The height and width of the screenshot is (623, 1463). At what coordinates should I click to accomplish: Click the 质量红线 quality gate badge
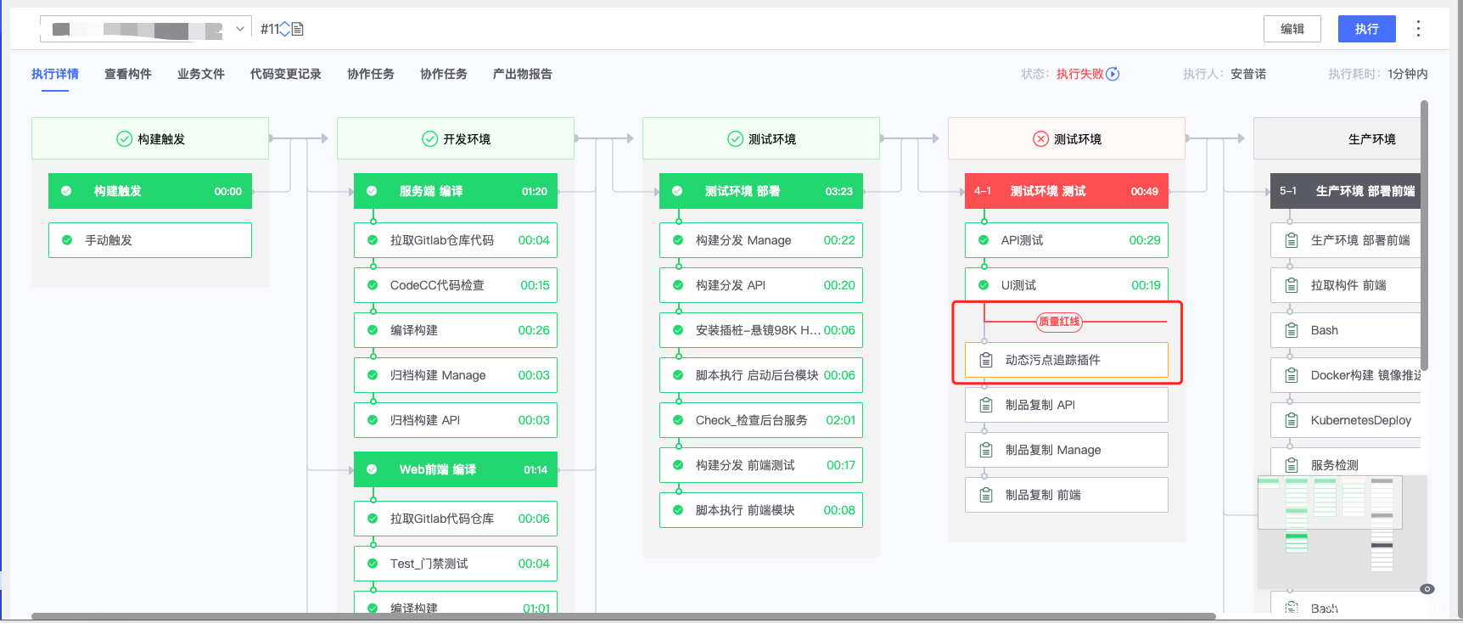1059,322
